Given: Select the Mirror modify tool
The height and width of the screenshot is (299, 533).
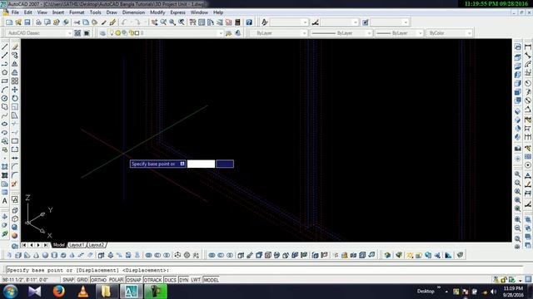Looking at the screenshot, I should point(15,64).
